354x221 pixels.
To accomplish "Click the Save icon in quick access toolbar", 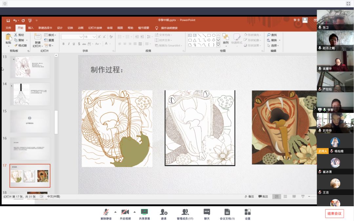I will (8, 20).
